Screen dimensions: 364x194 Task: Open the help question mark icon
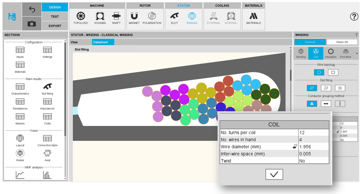pyautogui.click(x=354, y=17)
